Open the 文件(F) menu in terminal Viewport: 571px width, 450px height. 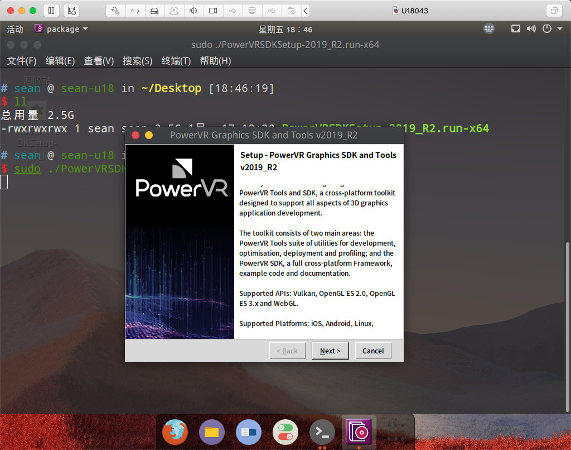22,60
